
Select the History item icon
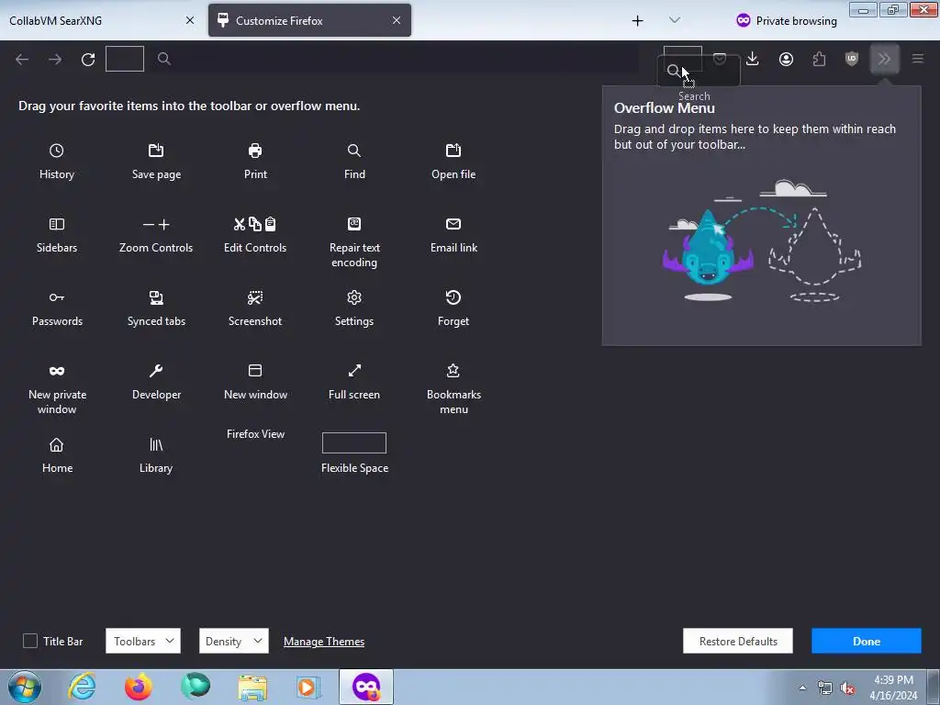click(56, 151)
